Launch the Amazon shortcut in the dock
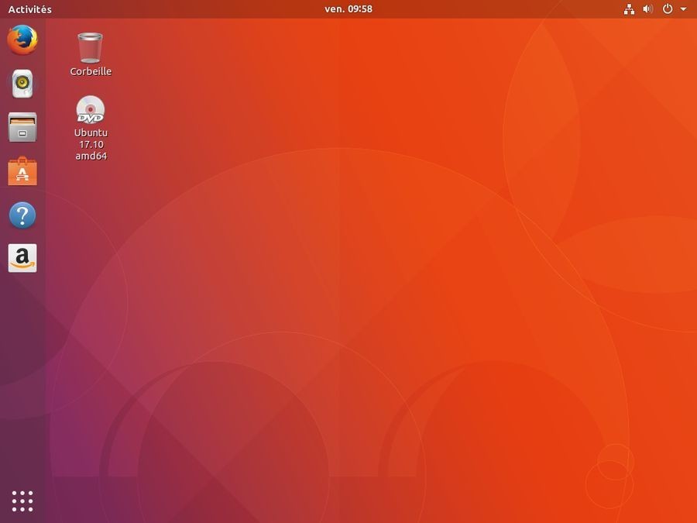697x523 pixels. tap(22, 258)
